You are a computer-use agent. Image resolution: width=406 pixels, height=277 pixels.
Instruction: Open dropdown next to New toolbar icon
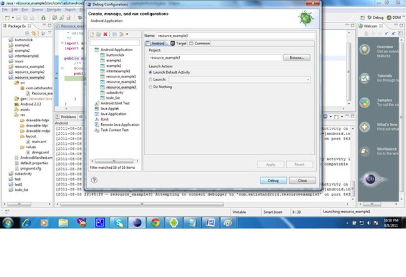click(x=12, y=18)
